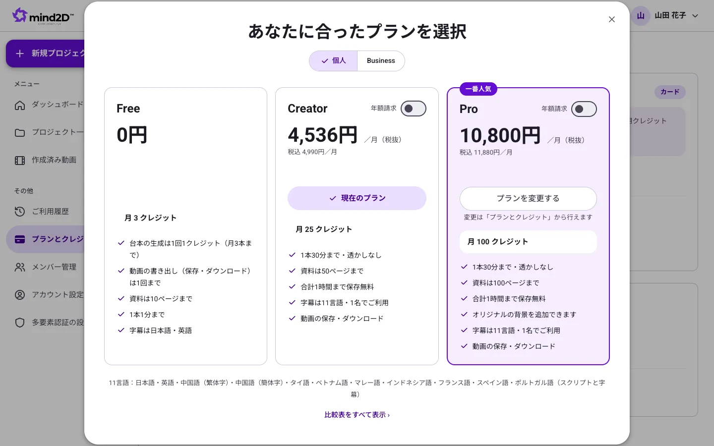
Task: Toggle annual billing for Pro plan
Action: point(584,109)
